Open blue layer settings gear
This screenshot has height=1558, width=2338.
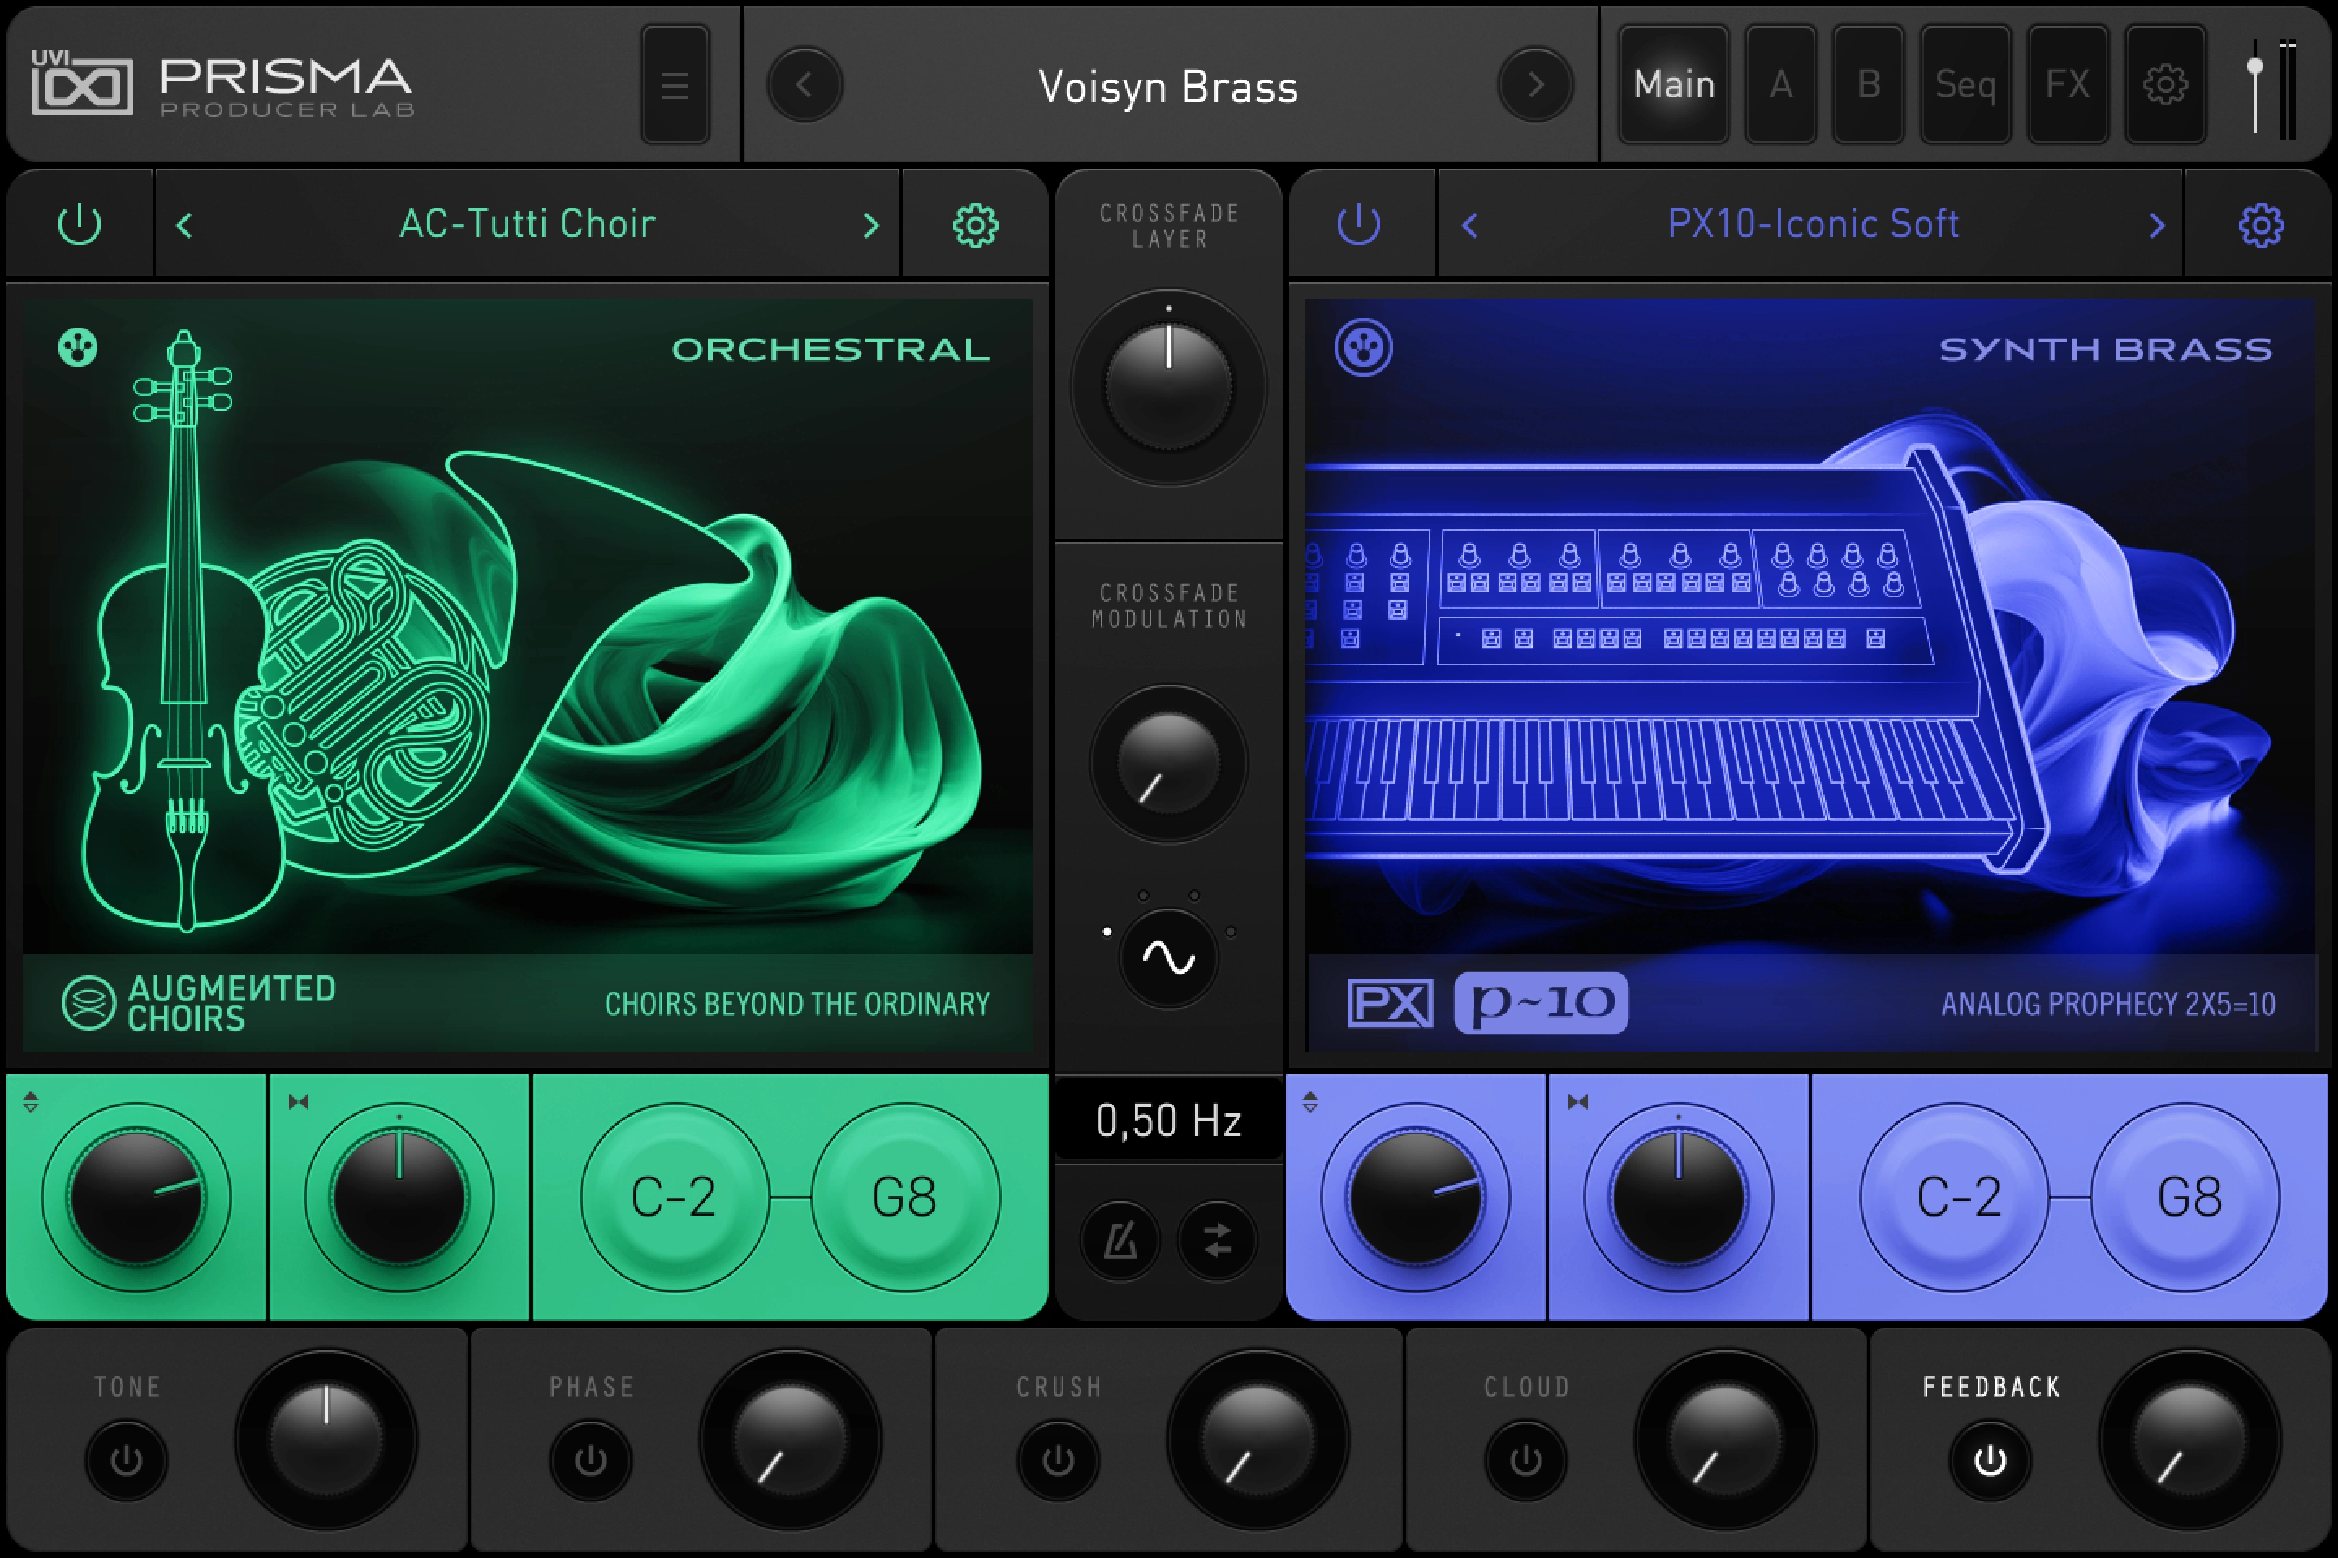[x=2262, y=226]
